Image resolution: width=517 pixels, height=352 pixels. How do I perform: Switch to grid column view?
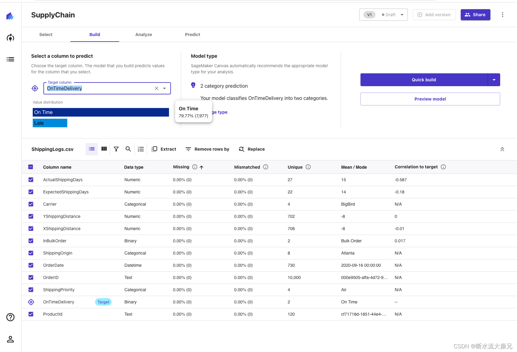coord(104,149)
